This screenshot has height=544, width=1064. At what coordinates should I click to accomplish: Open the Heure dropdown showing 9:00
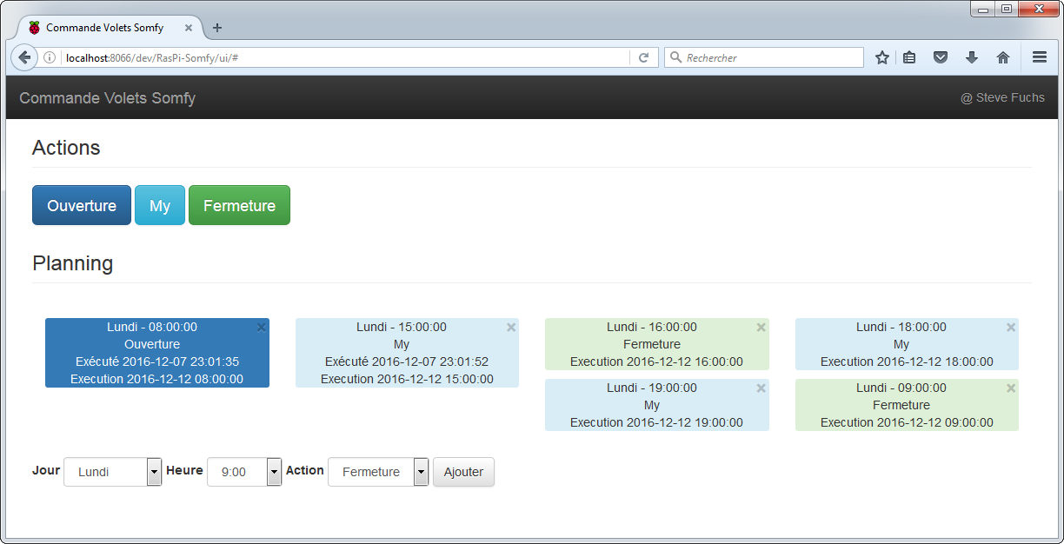click(x=244, y=472)
